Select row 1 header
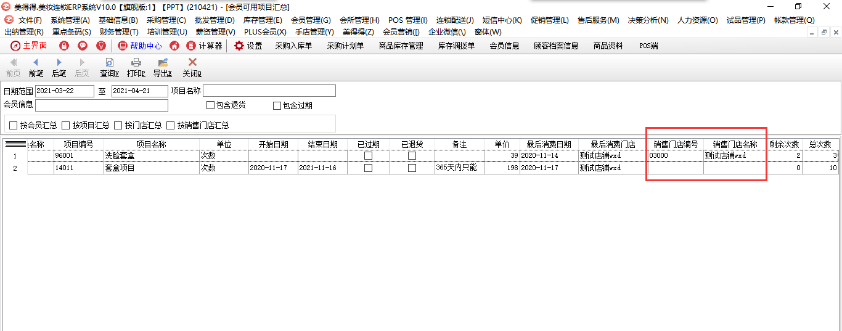 coord(15,156)
